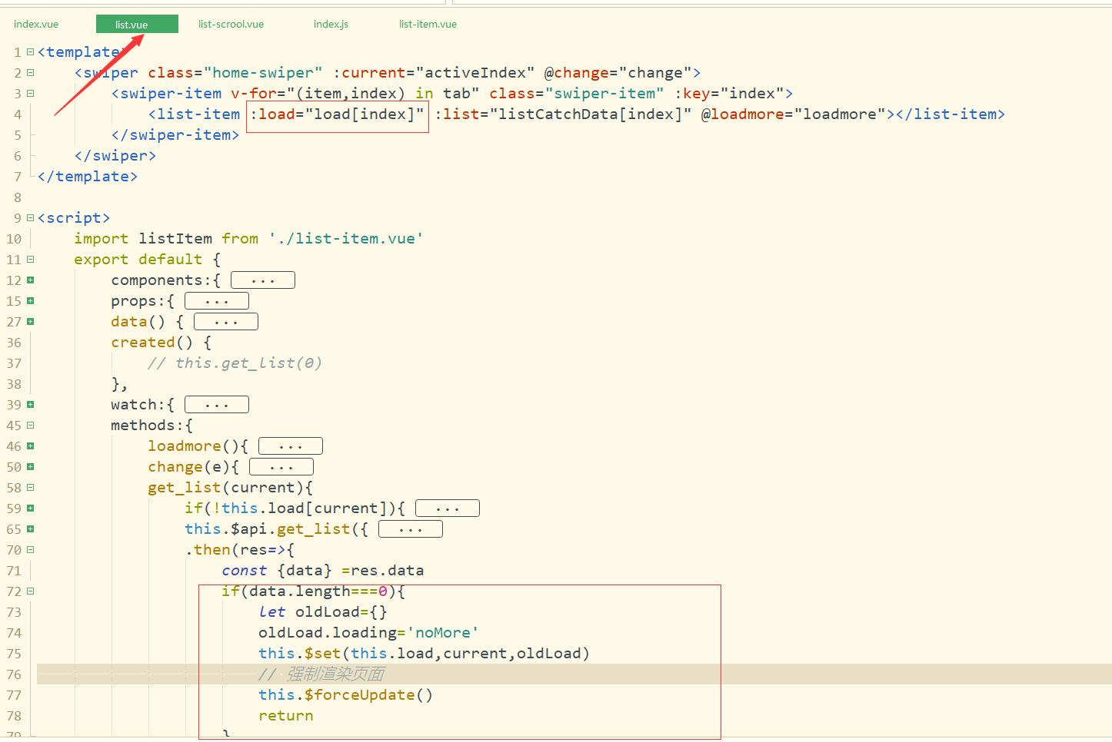
Task: Collapse if(data.length===0) block at line 72
Action: [31, 591]
